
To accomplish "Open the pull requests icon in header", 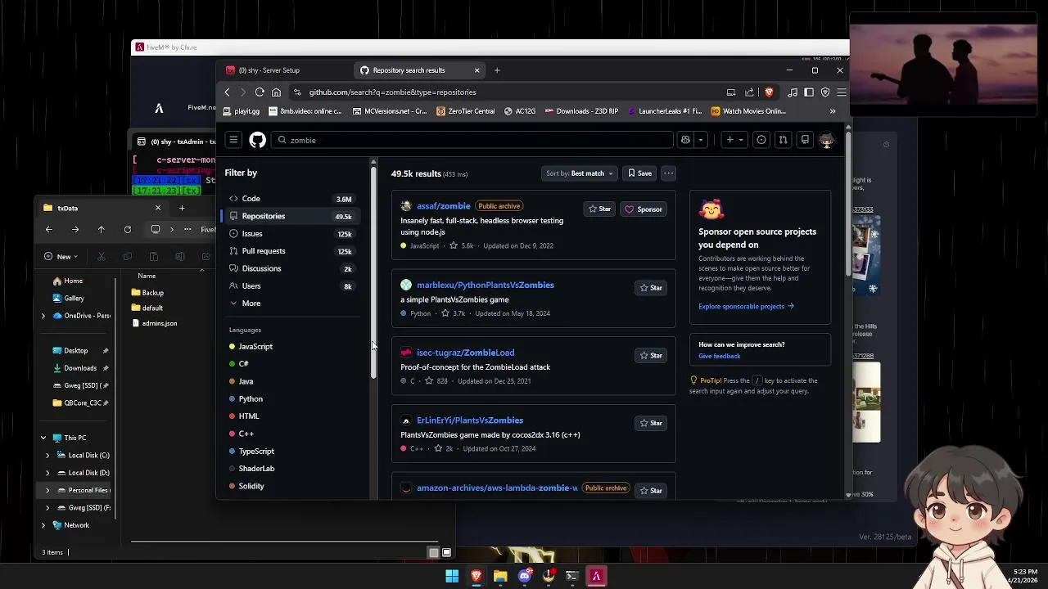I will pyautogui.click(x=783, y=140).
